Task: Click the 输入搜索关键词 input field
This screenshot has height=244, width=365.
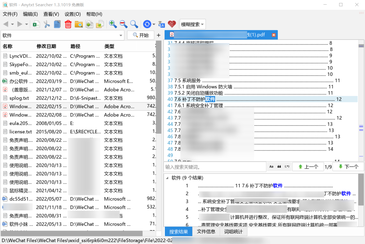Action: click(x=215, y=167)
